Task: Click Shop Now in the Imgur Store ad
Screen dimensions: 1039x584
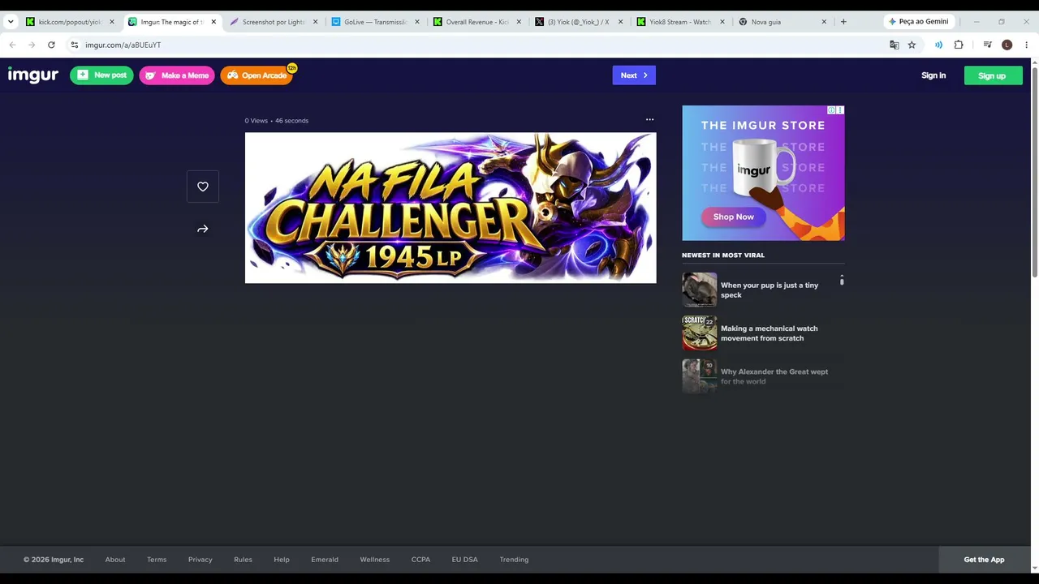Action: (734, 217)
